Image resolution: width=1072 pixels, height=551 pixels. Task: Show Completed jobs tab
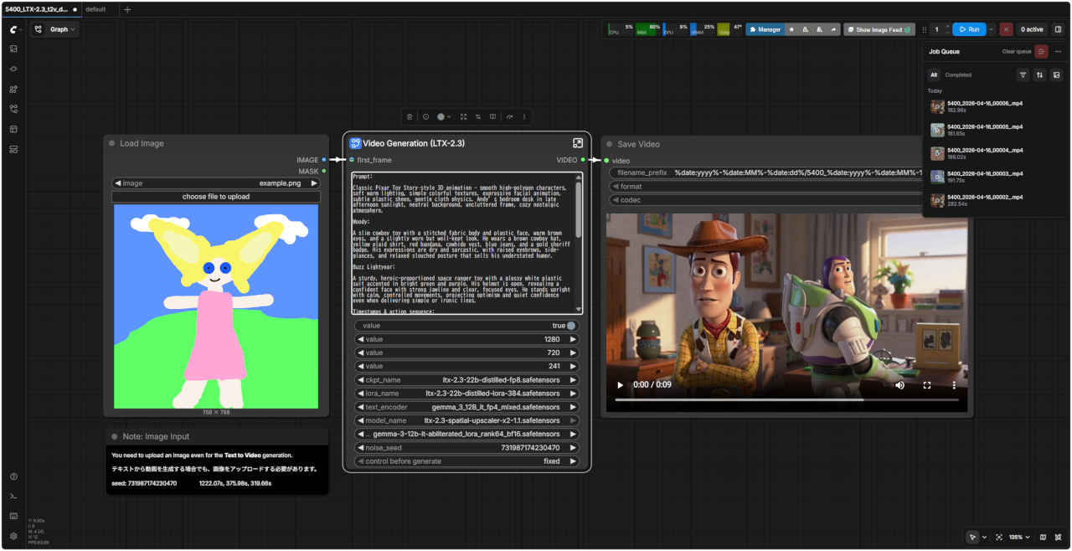click(958, 75)
